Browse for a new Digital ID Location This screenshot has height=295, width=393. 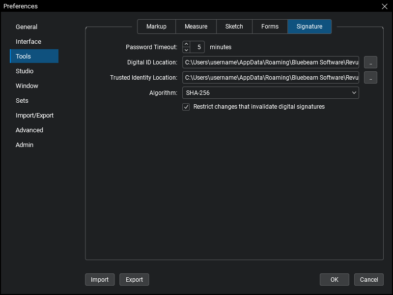click(371, 62)
